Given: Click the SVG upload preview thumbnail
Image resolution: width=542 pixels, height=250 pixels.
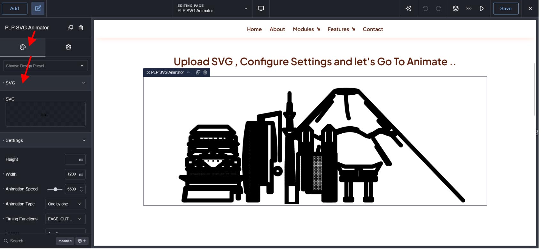Looking at the screenshot, I should click(x=45, y=114).
